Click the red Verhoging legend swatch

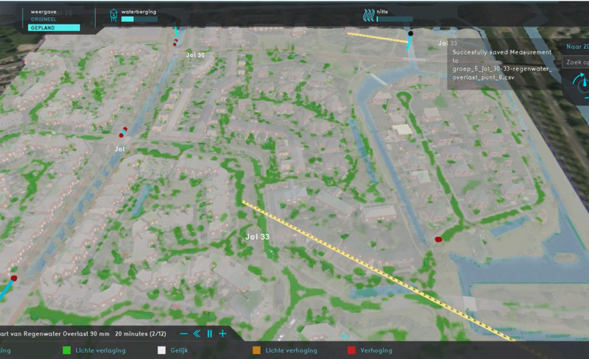coord(350,351)
